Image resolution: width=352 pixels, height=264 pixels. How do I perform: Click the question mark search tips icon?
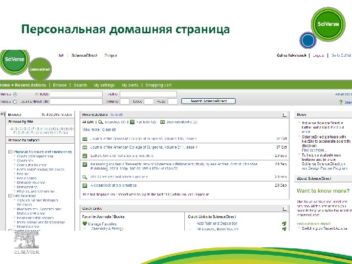(341, 102)
